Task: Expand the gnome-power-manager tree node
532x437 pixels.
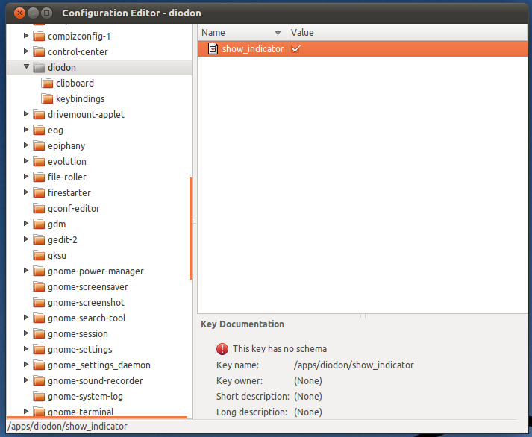Action: [x=26, y=270]
